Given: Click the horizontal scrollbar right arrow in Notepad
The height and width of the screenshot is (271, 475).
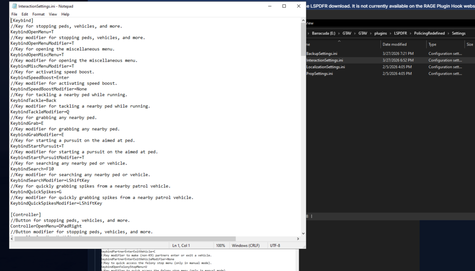Looking at the screenshot, I should 298,239.
